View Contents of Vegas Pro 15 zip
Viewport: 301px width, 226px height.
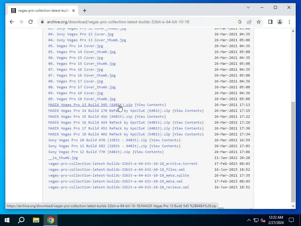click(x=150, y=117)
